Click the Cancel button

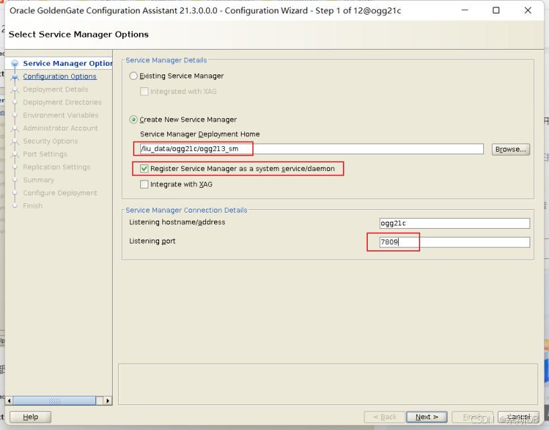tap(518, 417)
